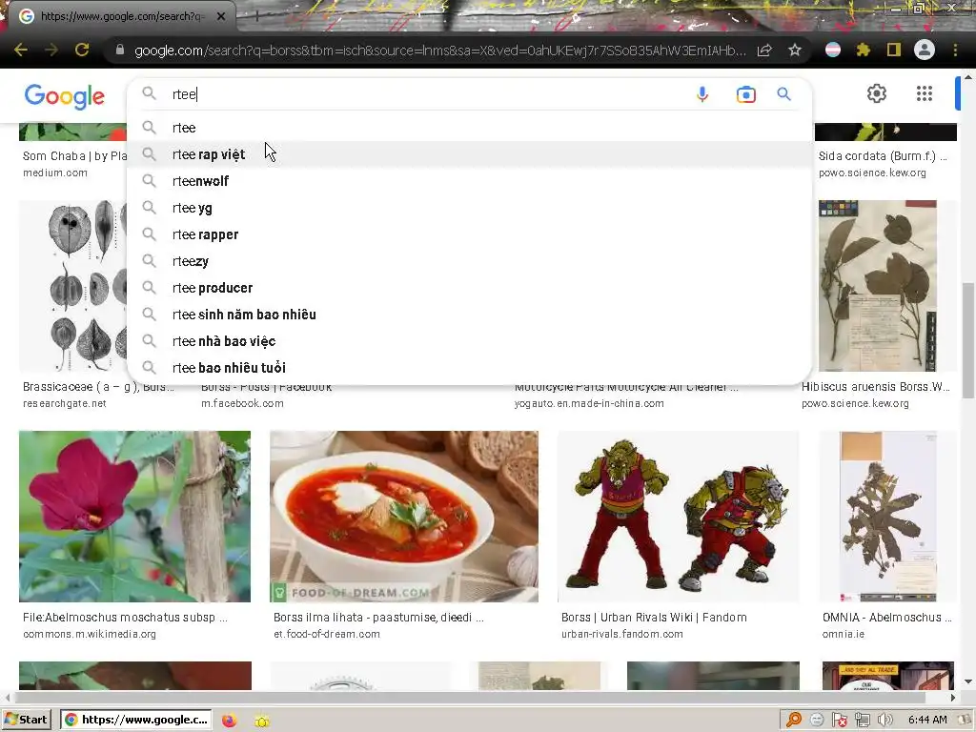Open 'Hibiscus aruensis Borss.W...' result link
976x732 pixels.
[876, 387]
